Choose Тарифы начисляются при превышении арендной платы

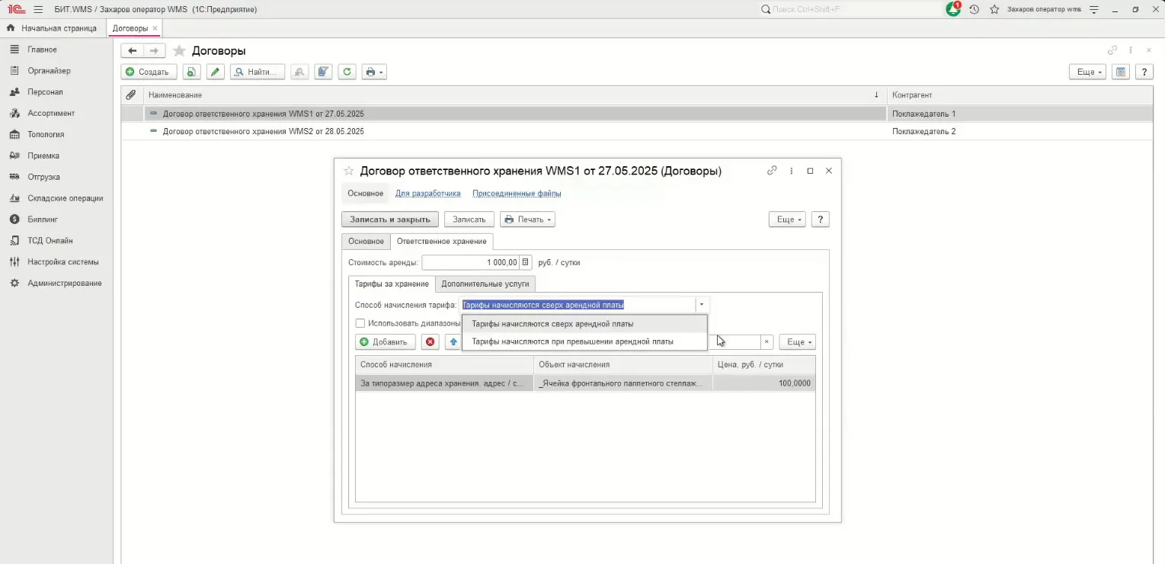point(573,341)
